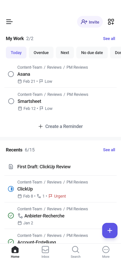Open the More options tab icon
Screen dimensions: 121x262
pyautogui.click(x=106, y=250)
